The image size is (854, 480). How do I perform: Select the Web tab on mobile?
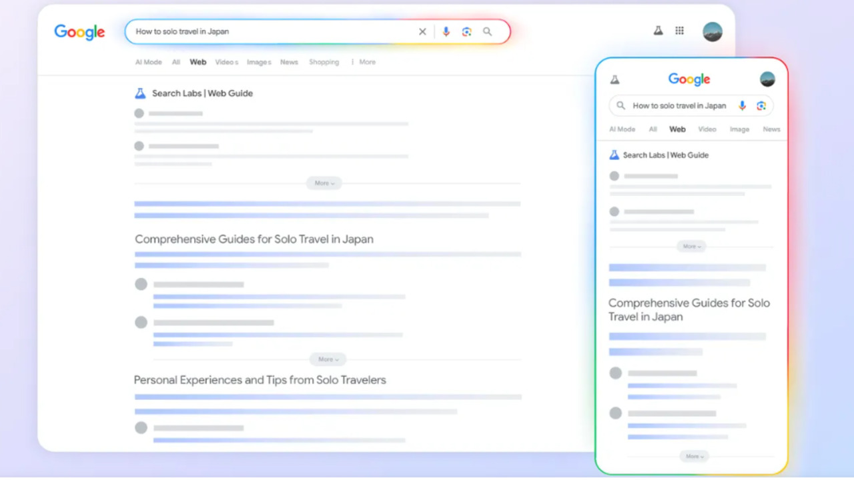[677, 129]
